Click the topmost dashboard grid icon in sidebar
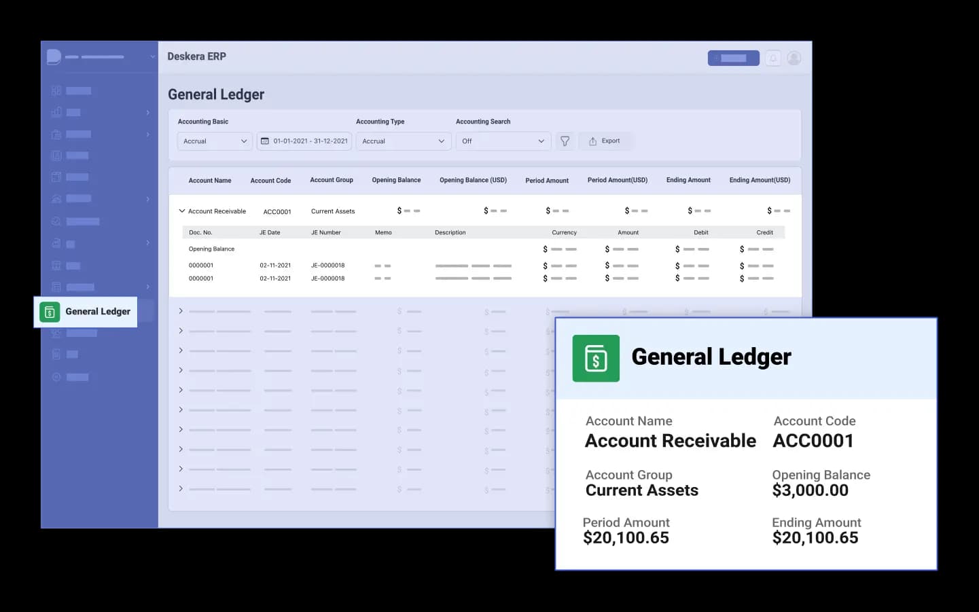 pyautogui.click(x=56, y=90)
